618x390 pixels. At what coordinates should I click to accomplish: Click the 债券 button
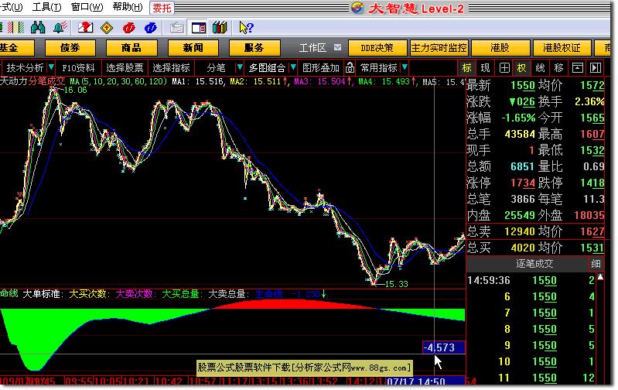click(x=70, y=48)
